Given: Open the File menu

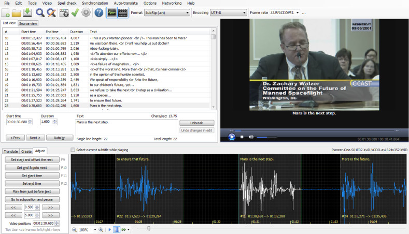Looking at the screenshot, I should point(7,3).
